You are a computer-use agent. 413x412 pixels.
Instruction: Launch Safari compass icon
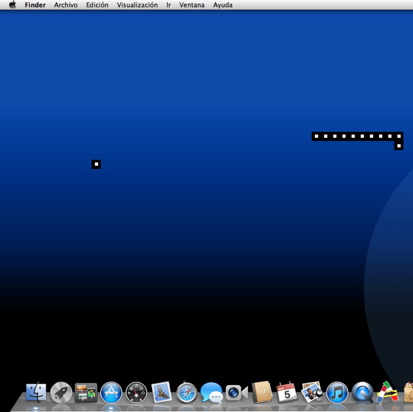[187, 393]
